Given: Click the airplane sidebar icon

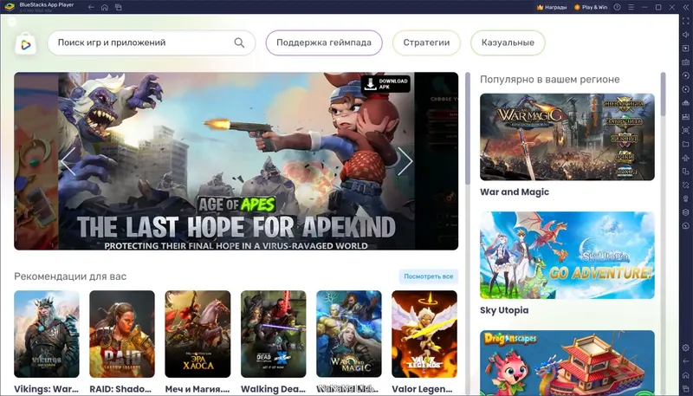Looking at the screenshot, I should click(x=685, y=158).
